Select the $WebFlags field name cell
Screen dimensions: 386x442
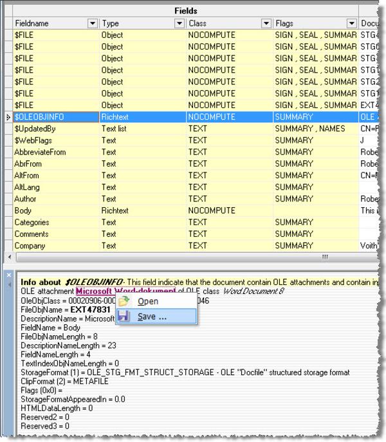point(56,140)
